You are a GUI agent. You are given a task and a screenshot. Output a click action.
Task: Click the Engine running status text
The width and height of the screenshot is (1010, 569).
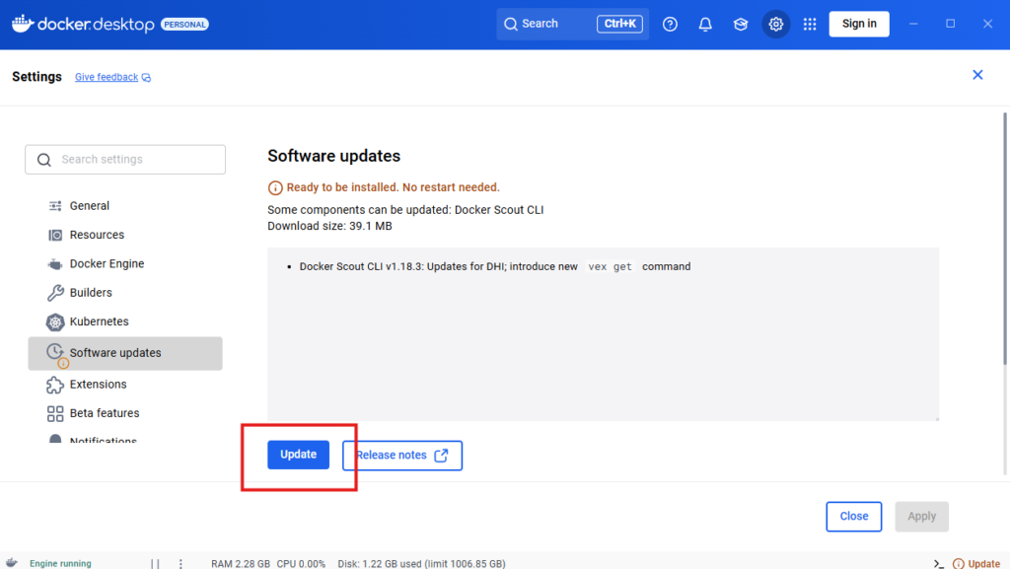click(x=60, y=564)
